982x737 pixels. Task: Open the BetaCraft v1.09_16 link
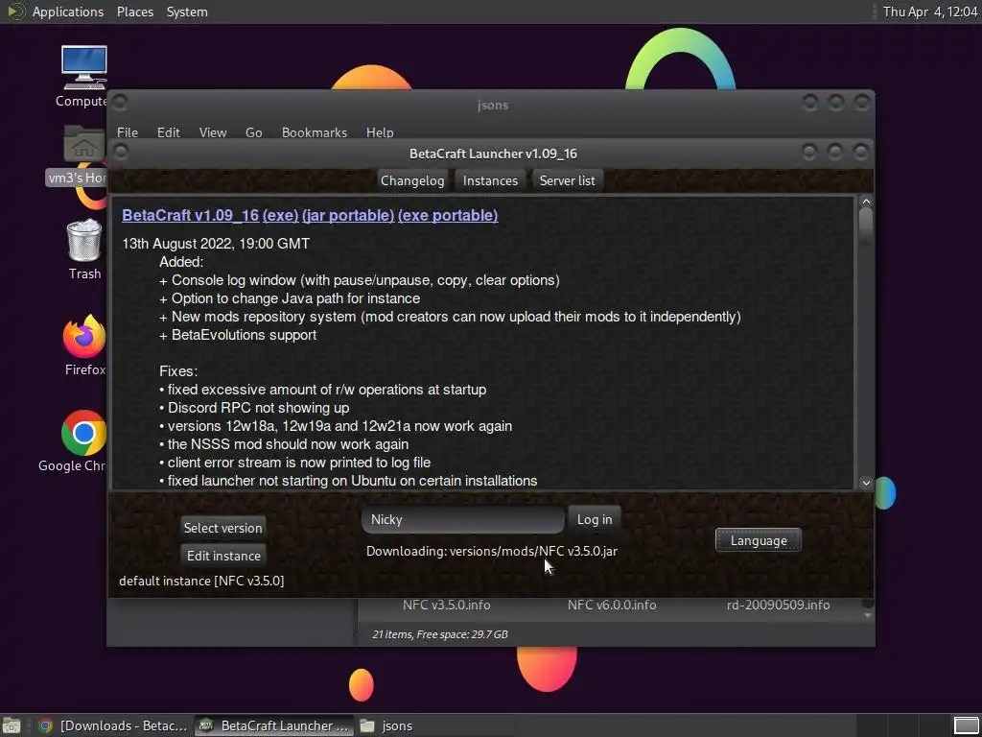click(x=190, y=215)
